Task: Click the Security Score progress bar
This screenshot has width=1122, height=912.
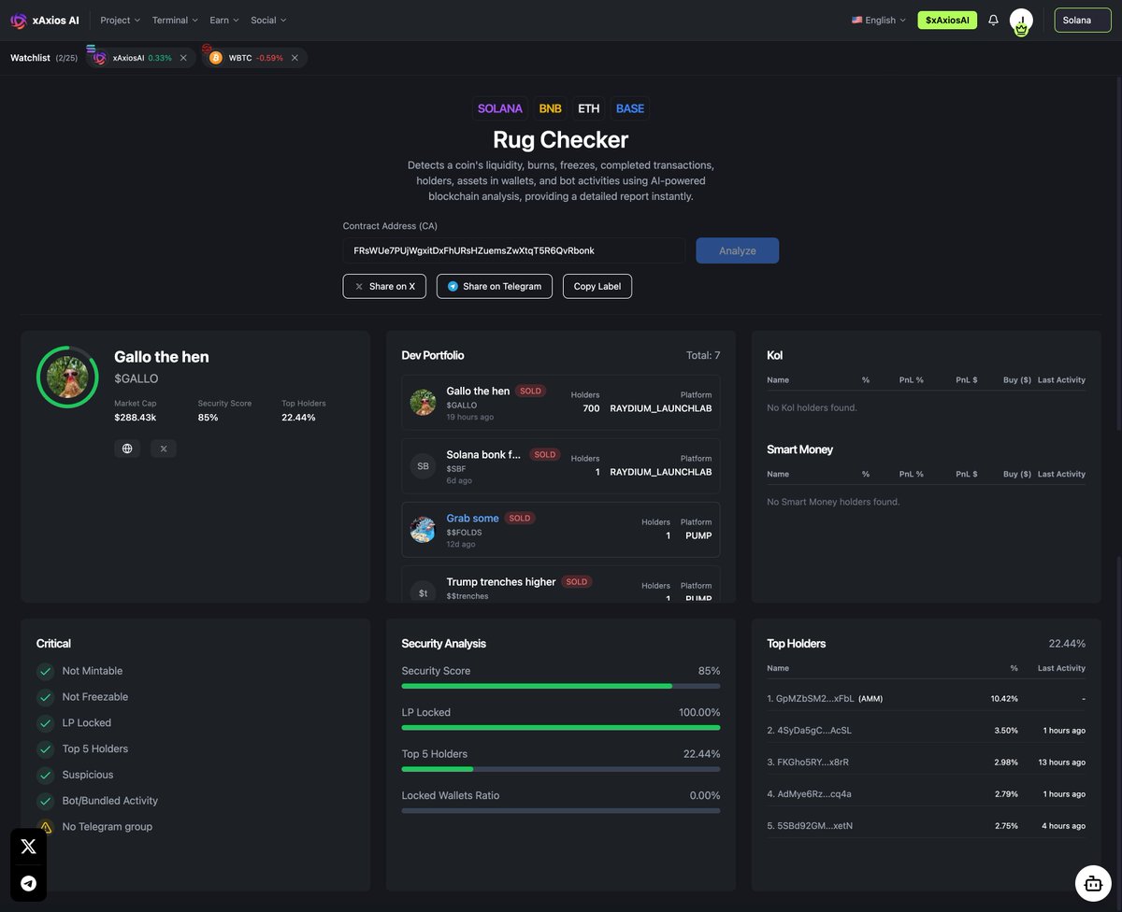Action: click(x=561, y=686)
